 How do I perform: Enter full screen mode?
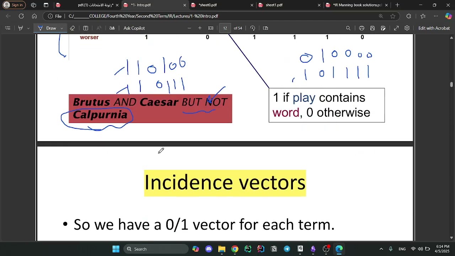396,28
